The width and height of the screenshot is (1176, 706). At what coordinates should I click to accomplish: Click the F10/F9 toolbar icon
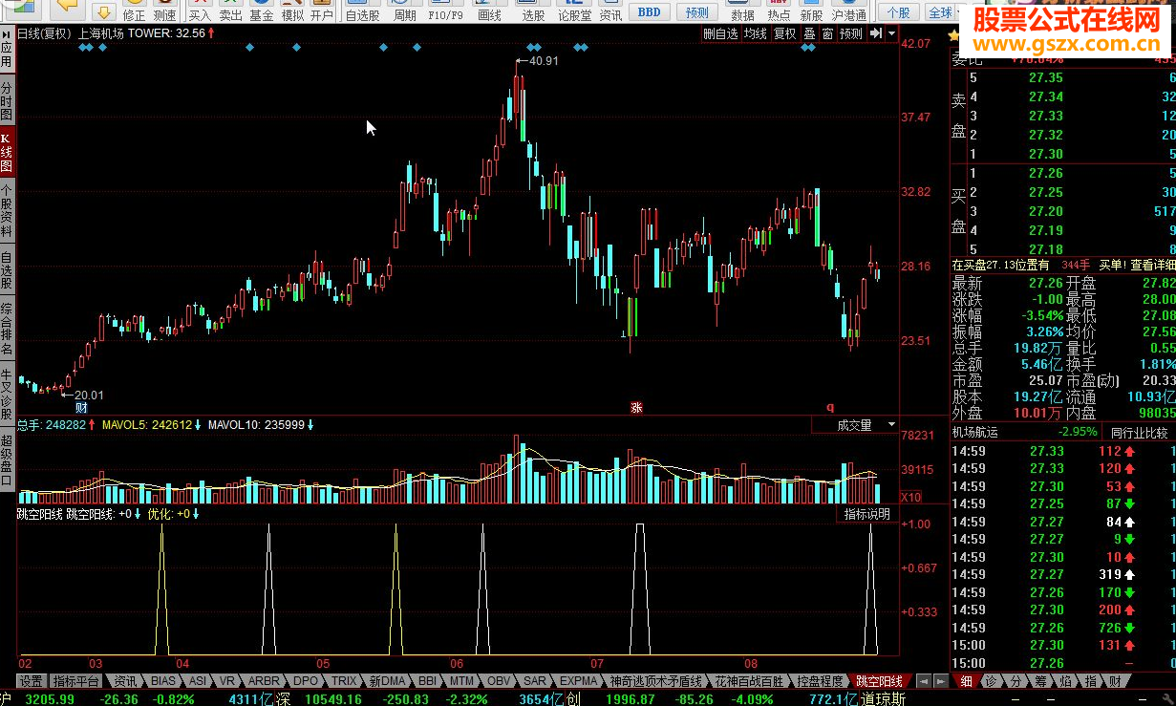click(x=445, y=11)
